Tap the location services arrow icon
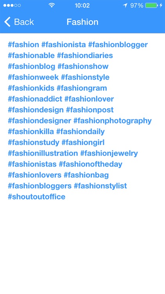 pyautogui.click(x=125, y=5)
